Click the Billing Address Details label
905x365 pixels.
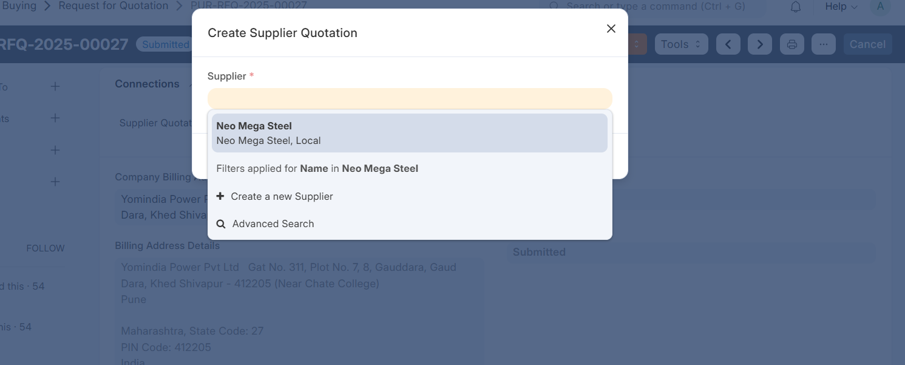tap(168, 246)
